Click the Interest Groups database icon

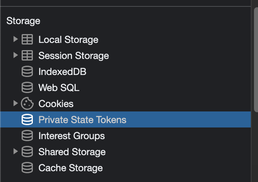(27, 136)
